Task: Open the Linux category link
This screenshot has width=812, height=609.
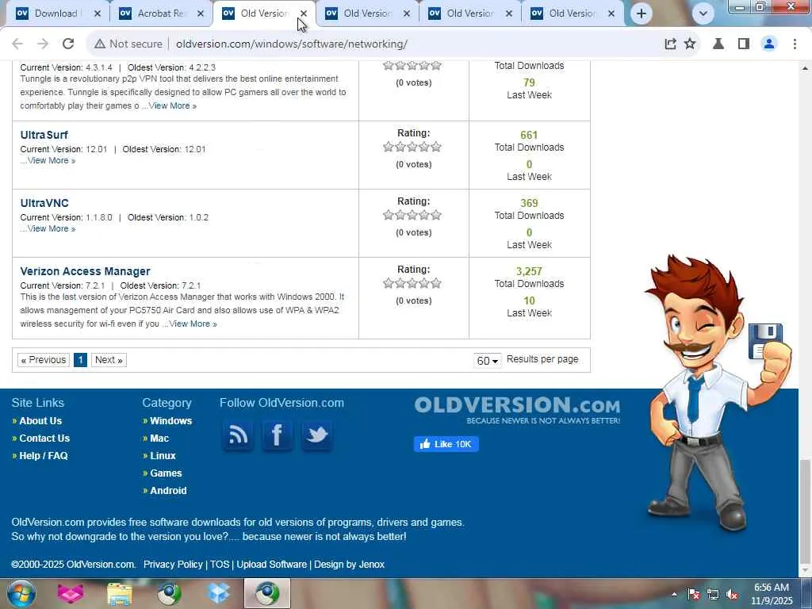Action: (x=163, y=456)
